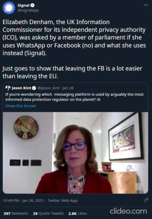152x219 pixels.
Task: Click the main tweet text body
Action: 74,49
